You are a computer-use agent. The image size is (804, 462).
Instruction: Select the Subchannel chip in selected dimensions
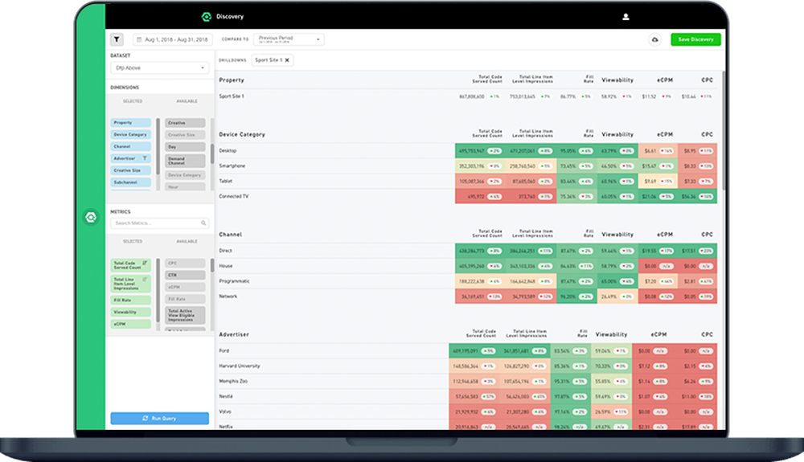131,182
